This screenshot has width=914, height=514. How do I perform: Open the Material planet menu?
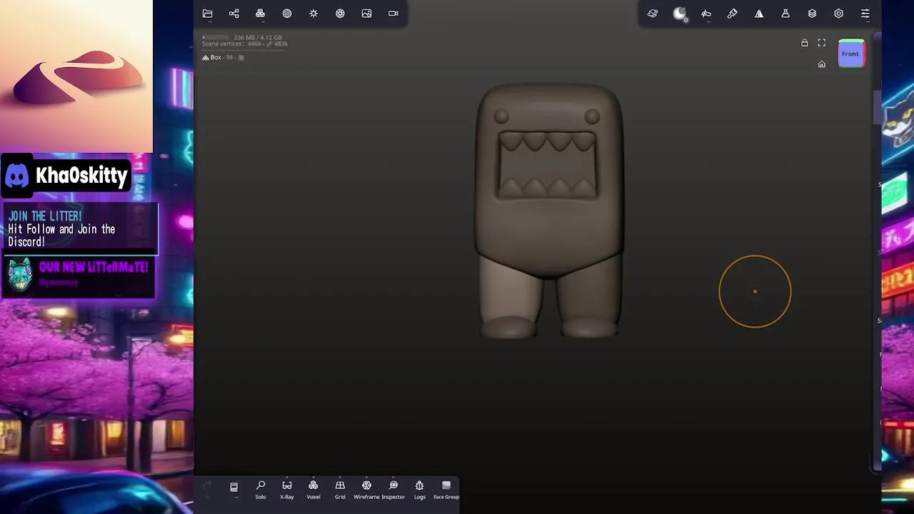pos(653,14)
